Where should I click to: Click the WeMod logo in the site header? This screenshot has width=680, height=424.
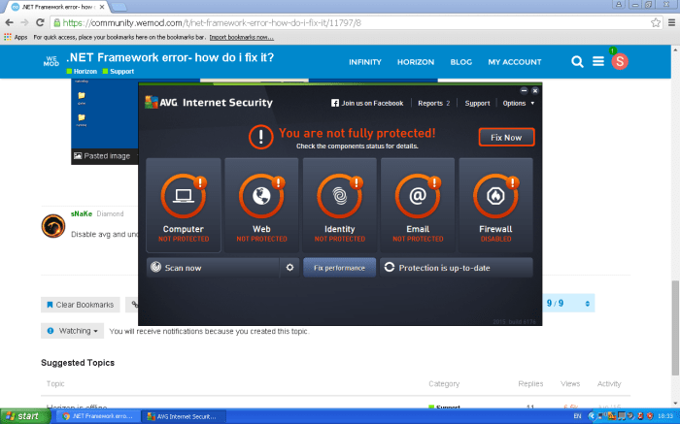[x=51, y=61]
